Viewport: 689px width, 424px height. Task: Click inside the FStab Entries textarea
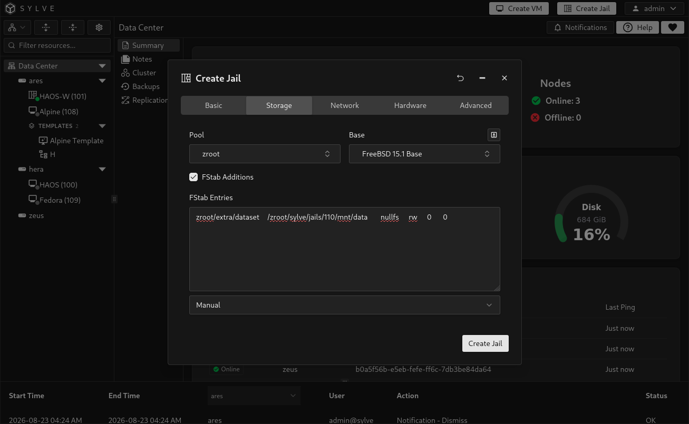tap(345, 249)
